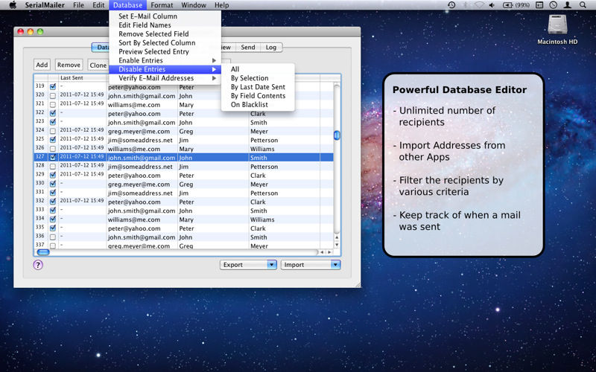Click horizontal scrollbar right arrow

point(329,252)
